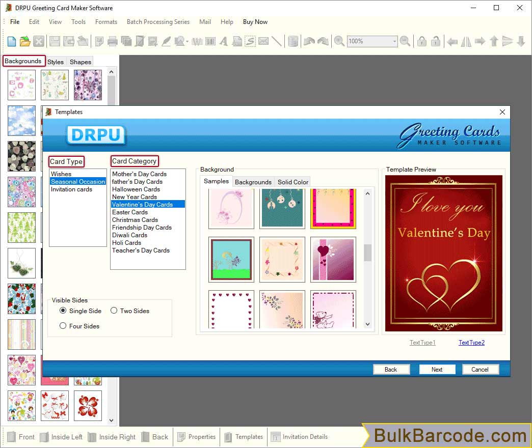Select Invitation cards card type
532x448 pixels.
click(71, 189)
